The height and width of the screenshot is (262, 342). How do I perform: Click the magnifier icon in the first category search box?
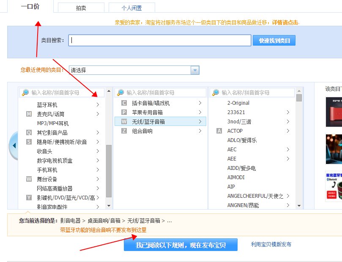coord(25,92)
